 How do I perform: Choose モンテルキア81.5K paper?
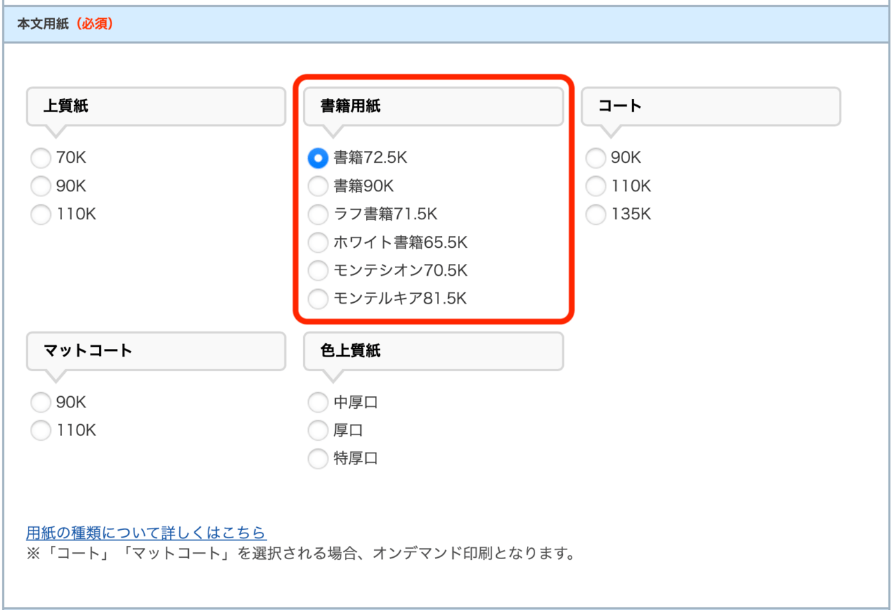[318, 299]
